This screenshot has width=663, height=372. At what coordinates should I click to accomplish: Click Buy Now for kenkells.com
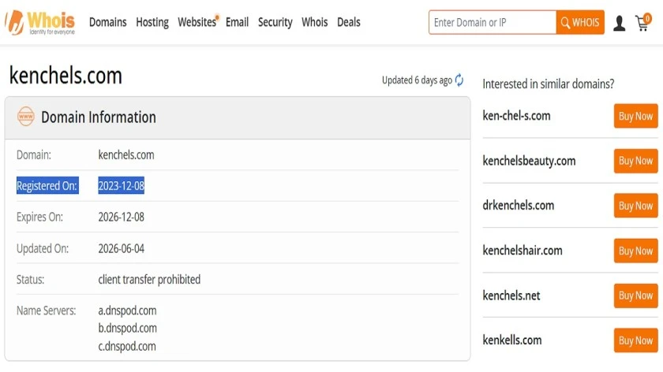click(635, 340)
